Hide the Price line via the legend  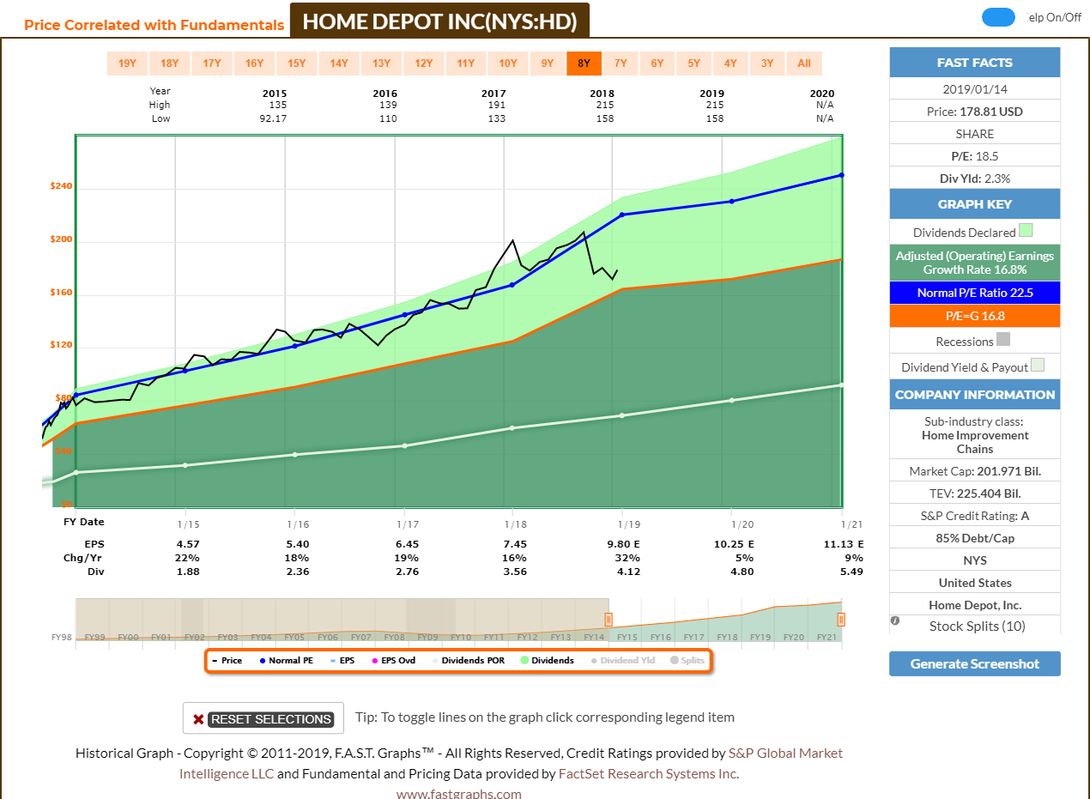pyautogui.click(x=216, y=660)
